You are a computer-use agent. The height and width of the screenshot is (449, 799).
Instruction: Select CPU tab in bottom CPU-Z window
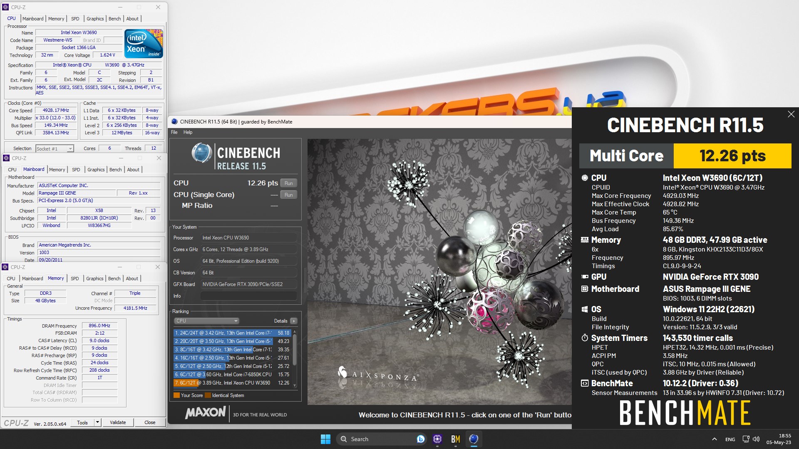pos(11,279)
